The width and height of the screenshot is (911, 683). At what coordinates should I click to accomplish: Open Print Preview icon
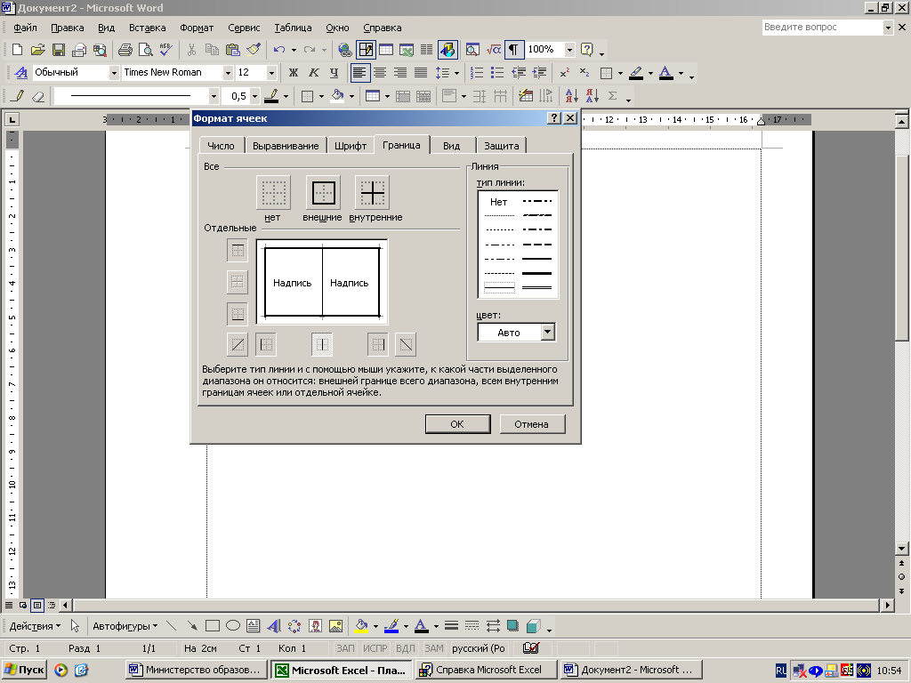pyautogui.click(x=145, y=50)
